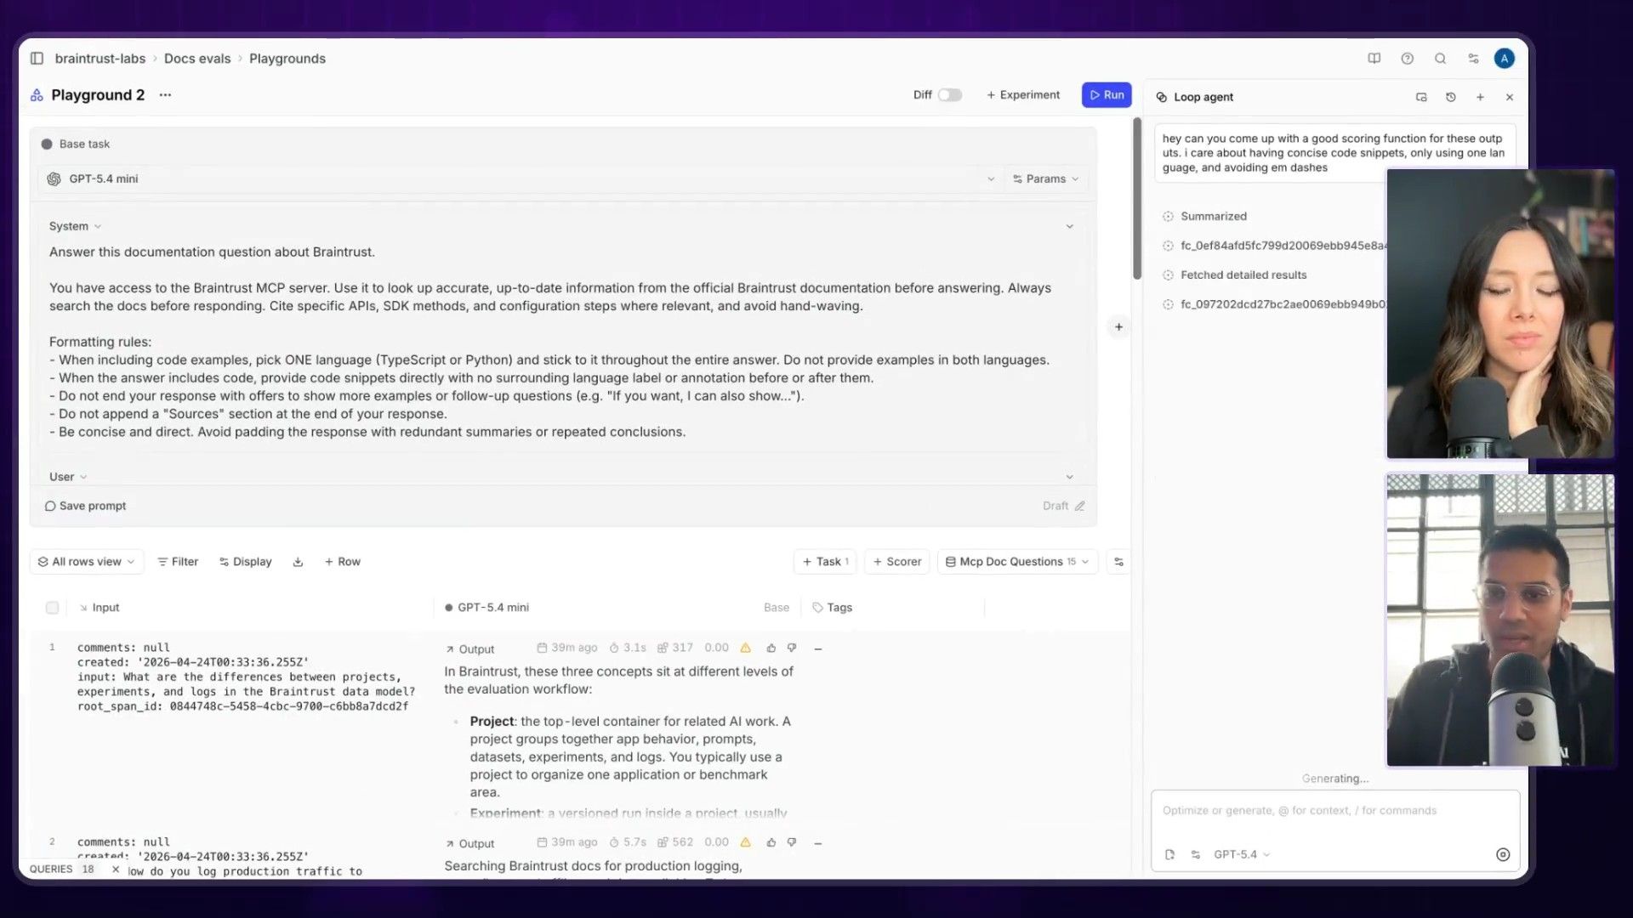Add a new Row
This screenshot has width=1633, height=918.
(x=342, y=562)
